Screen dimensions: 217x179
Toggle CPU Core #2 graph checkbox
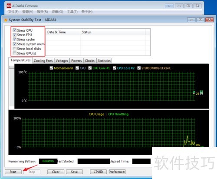115,68
